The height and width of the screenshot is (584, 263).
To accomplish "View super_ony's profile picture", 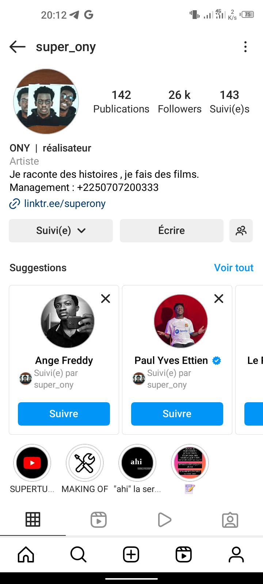I will (x=46, y=101).
